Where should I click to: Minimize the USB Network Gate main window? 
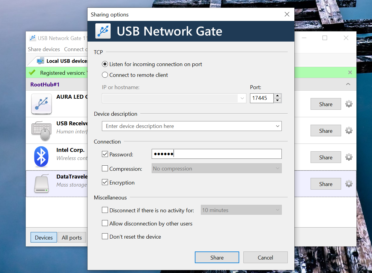click(x=304, y=38)
